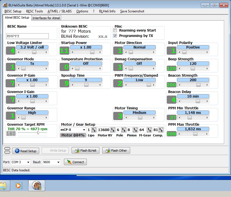
Task: Decrease PPM Max Throttle with left arrow
Action: coord(179,134)
